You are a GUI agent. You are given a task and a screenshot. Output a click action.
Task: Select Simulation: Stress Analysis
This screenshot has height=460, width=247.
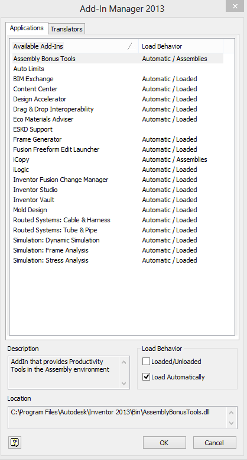[x=117, y=260]
